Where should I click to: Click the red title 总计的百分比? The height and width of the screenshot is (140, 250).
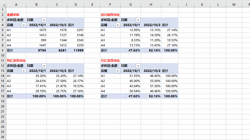pyautogui.click(x=110, y=15)
